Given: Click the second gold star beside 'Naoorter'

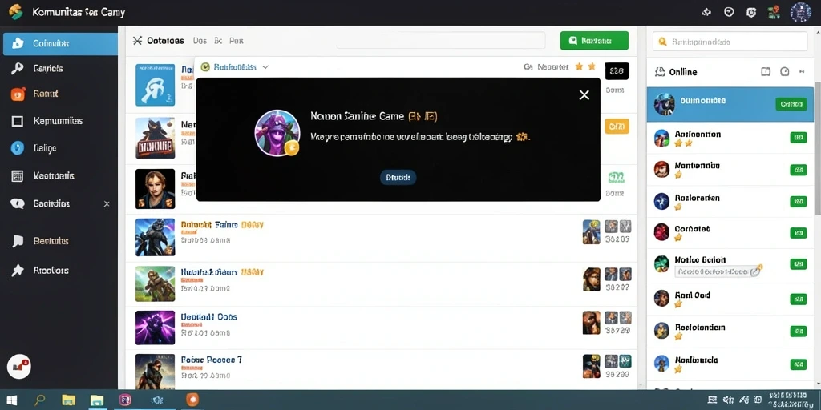Looking at the screenshot, I should pos(592,66).
